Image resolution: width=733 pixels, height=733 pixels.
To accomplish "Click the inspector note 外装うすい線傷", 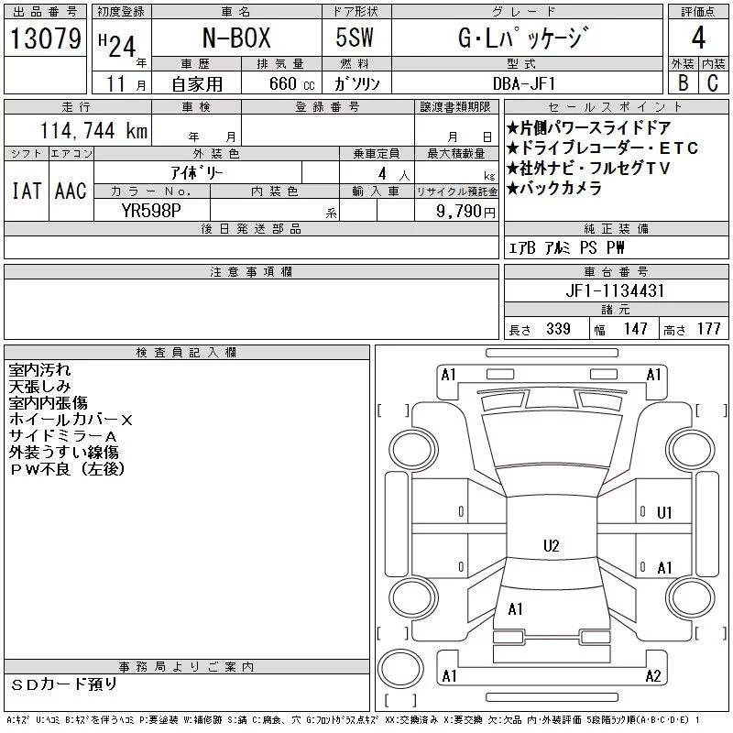I will pos(63,453).
